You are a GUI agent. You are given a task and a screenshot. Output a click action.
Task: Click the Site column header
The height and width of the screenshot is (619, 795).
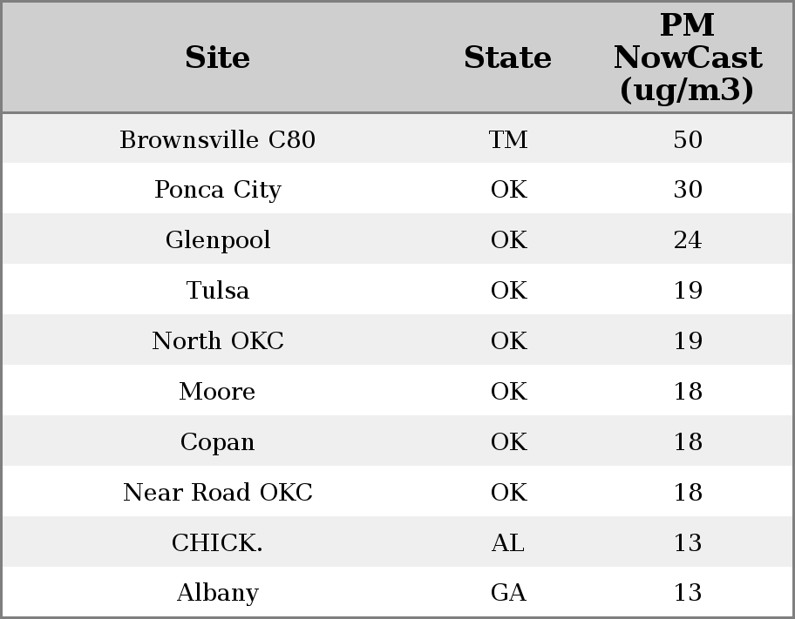pos(218,57)
